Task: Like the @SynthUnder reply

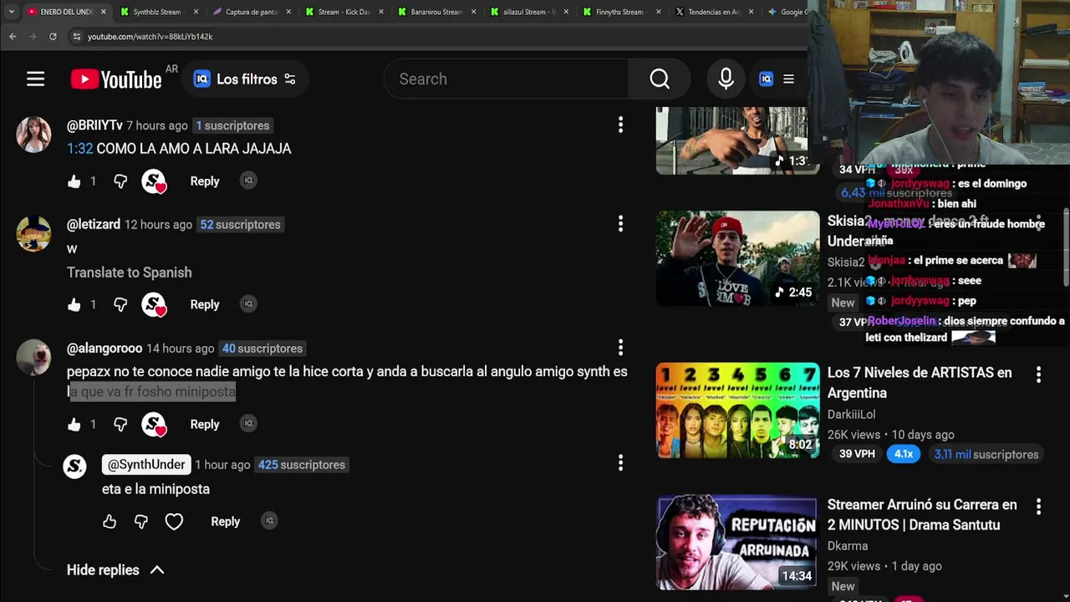Action: [110, 522]
